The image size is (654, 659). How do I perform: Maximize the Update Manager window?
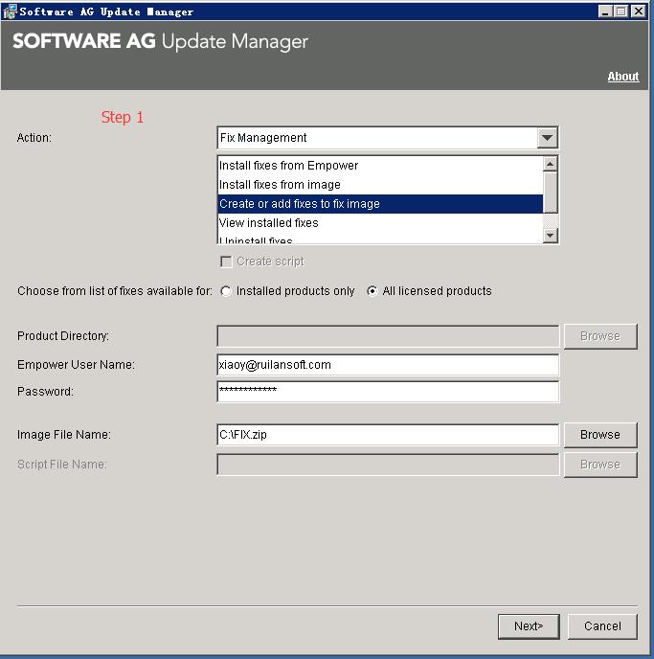(620, 11)
